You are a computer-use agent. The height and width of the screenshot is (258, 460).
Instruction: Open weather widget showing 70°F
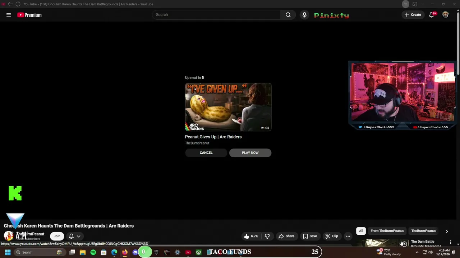[388, 252]
